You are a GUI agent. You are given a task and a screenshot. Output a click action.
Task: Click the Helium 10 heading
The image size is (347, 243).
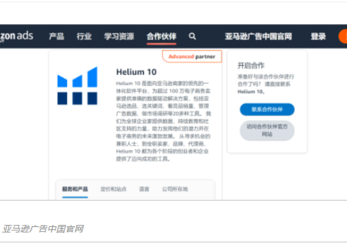point(136,72)
